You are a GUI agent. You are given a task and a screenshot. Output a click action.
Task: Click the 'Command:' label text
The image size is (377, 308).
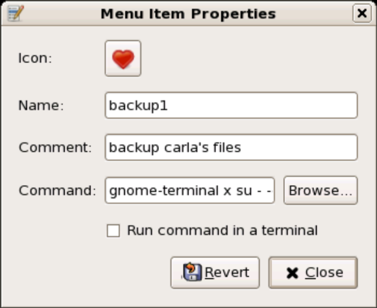pyautogui.click(x=57, y=191)
